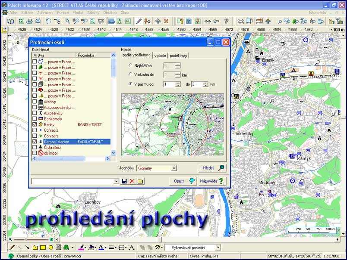Click the printer icon in toolbar

tap(29, 22)
